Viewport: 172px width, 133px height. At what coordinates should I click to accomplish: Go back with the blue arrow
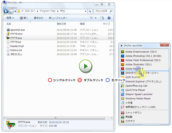tap(6, 11)
